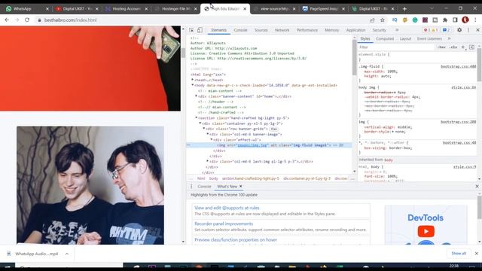The image size is (482, 271).
Task: Select body in the DOM breadcrumb
Action: (213, 178)
